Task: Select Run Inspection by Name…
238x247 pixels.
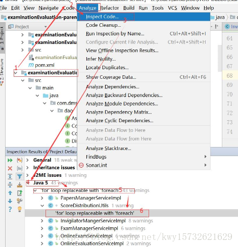Action: 144,33
